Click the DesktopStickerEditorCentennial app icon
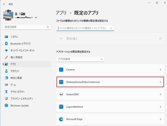Viewport: 167px width, 126px height. tap(61, 82)
